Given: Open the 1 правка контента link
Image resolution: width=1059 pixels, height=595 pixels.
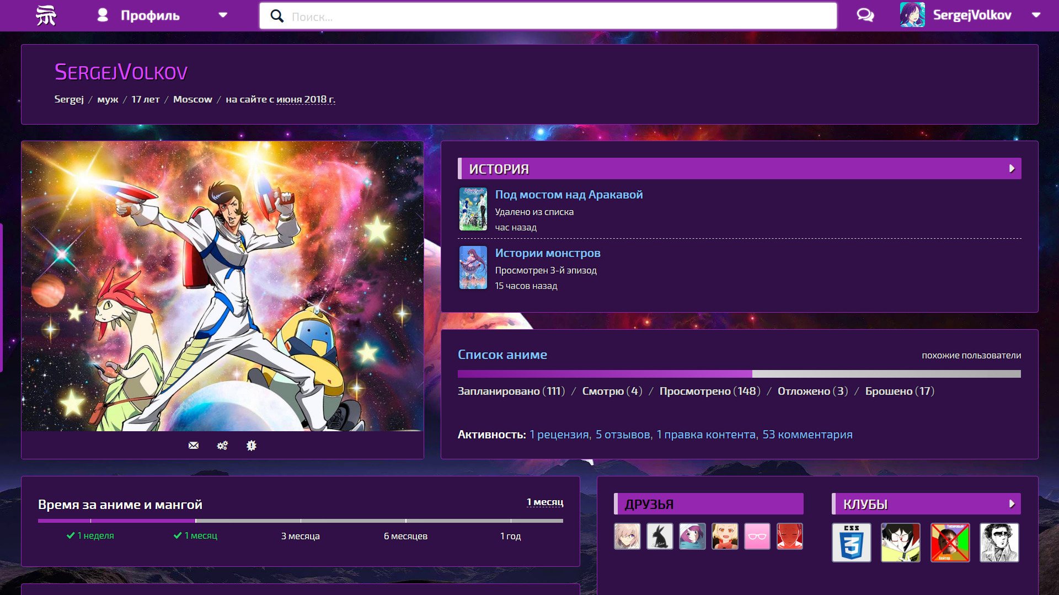Looking at the screenshot, I should (705, 435).
